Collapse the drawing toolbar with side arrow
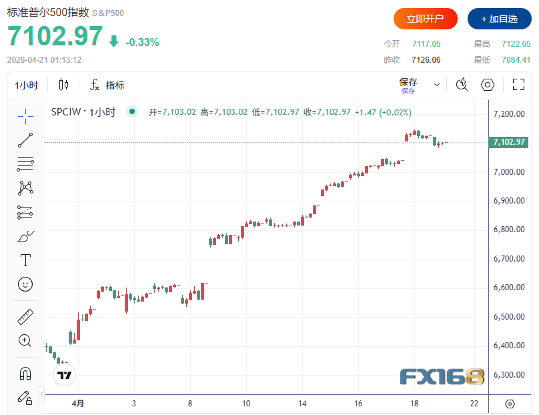The height and width of the screenshot is (415, 539). pyautogui.click(x=41, y=393)
